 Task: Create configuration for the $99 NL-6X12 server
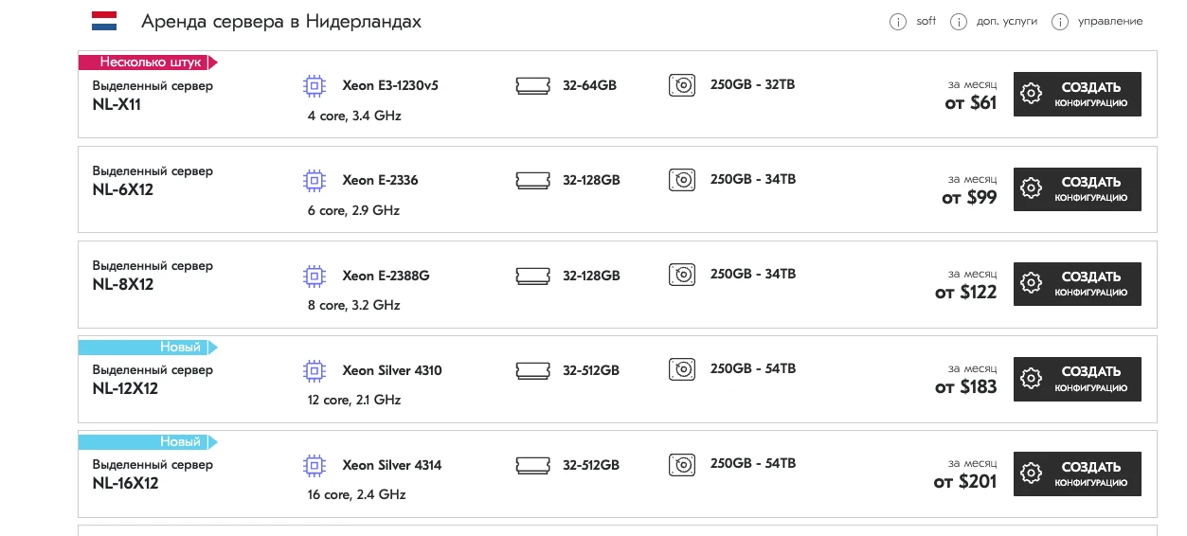point(1077,188)
